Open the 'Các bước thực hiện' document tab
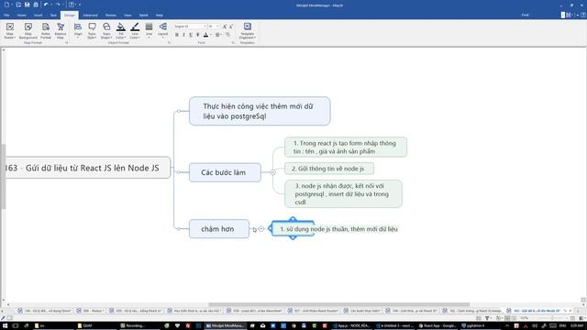This screenshot has height=330, width=587. [362, 311]
